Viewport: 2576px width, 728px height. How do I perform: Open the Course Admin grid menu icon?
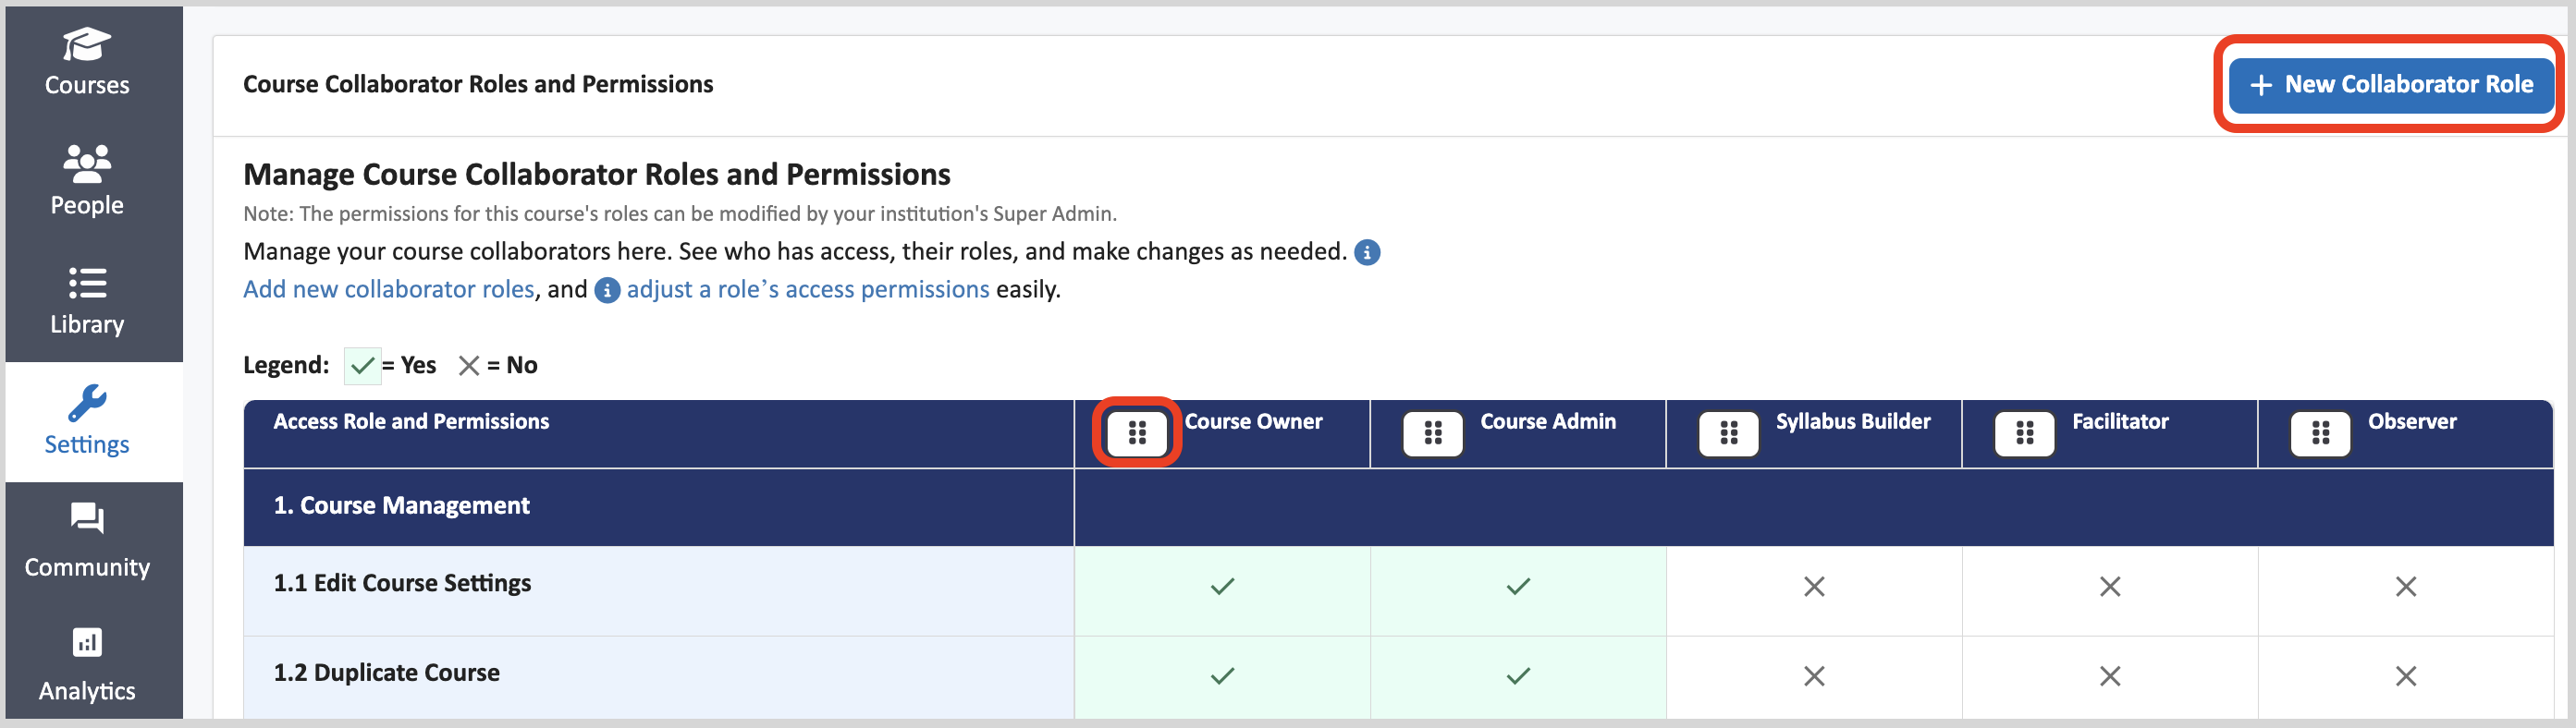click(1433, 432)
